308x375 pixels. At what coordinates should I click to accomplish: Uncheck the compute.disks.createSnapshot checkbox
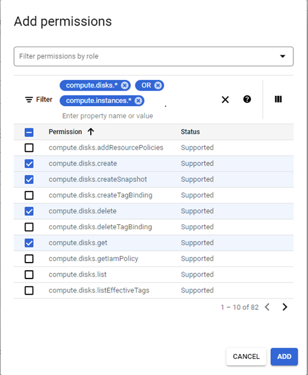(x=29, y=180)
